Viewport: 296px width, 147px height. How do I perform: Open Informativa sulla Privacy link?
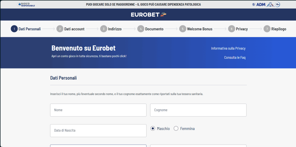228,48
